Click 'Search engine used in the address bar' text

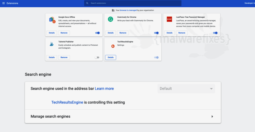62,89
